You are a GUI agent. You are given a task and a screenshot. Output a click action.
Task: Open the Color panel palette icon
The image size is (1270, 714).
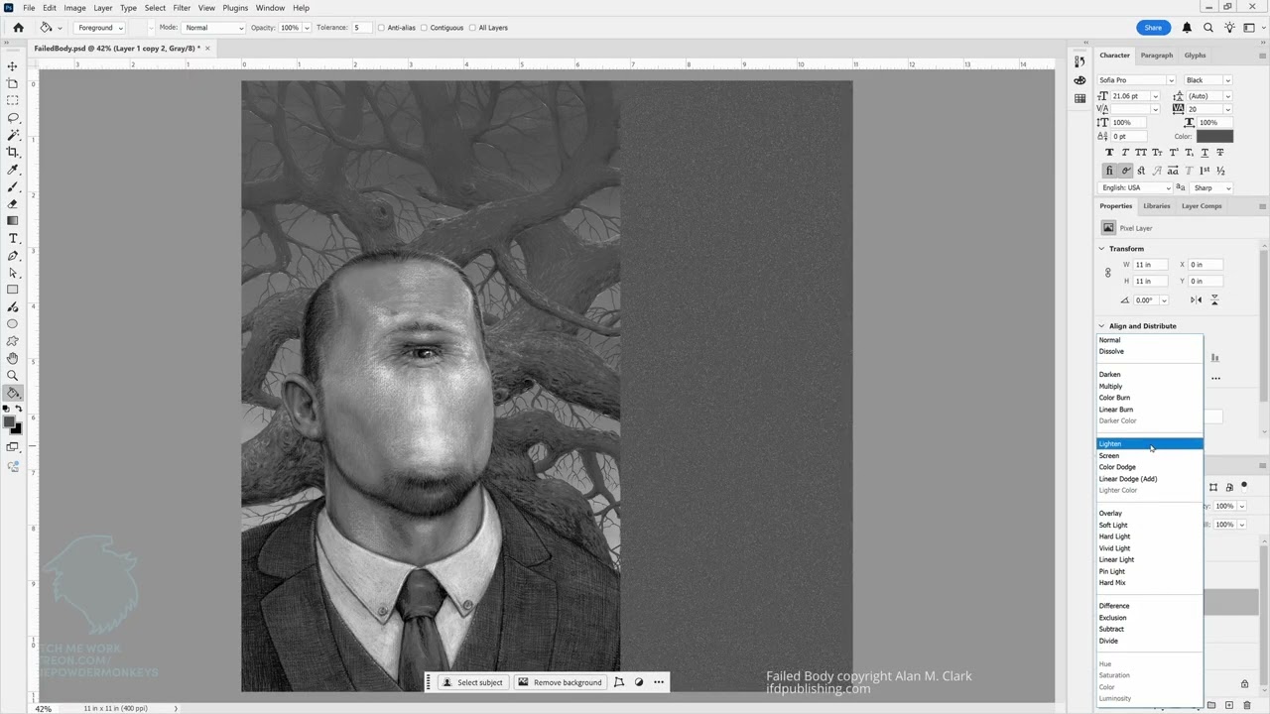coord(1079,79)
